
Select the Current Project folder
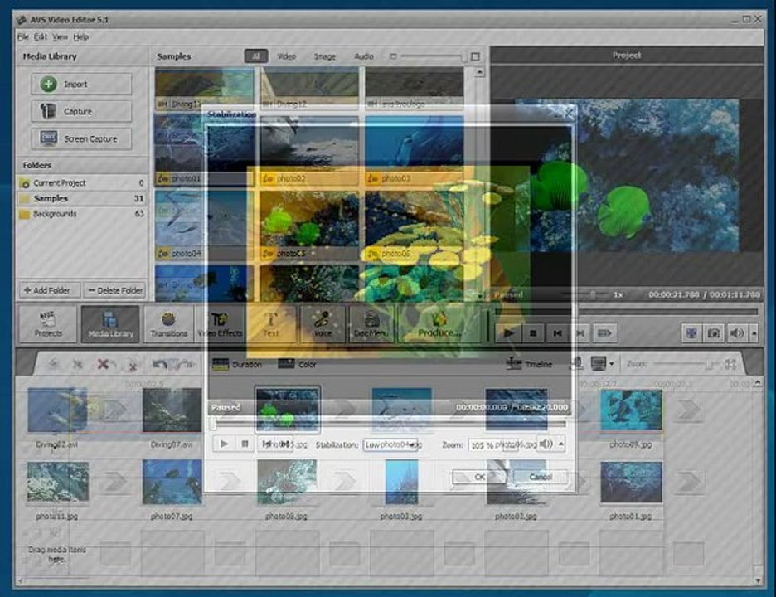pyautogui.click(x=81, y=182)
